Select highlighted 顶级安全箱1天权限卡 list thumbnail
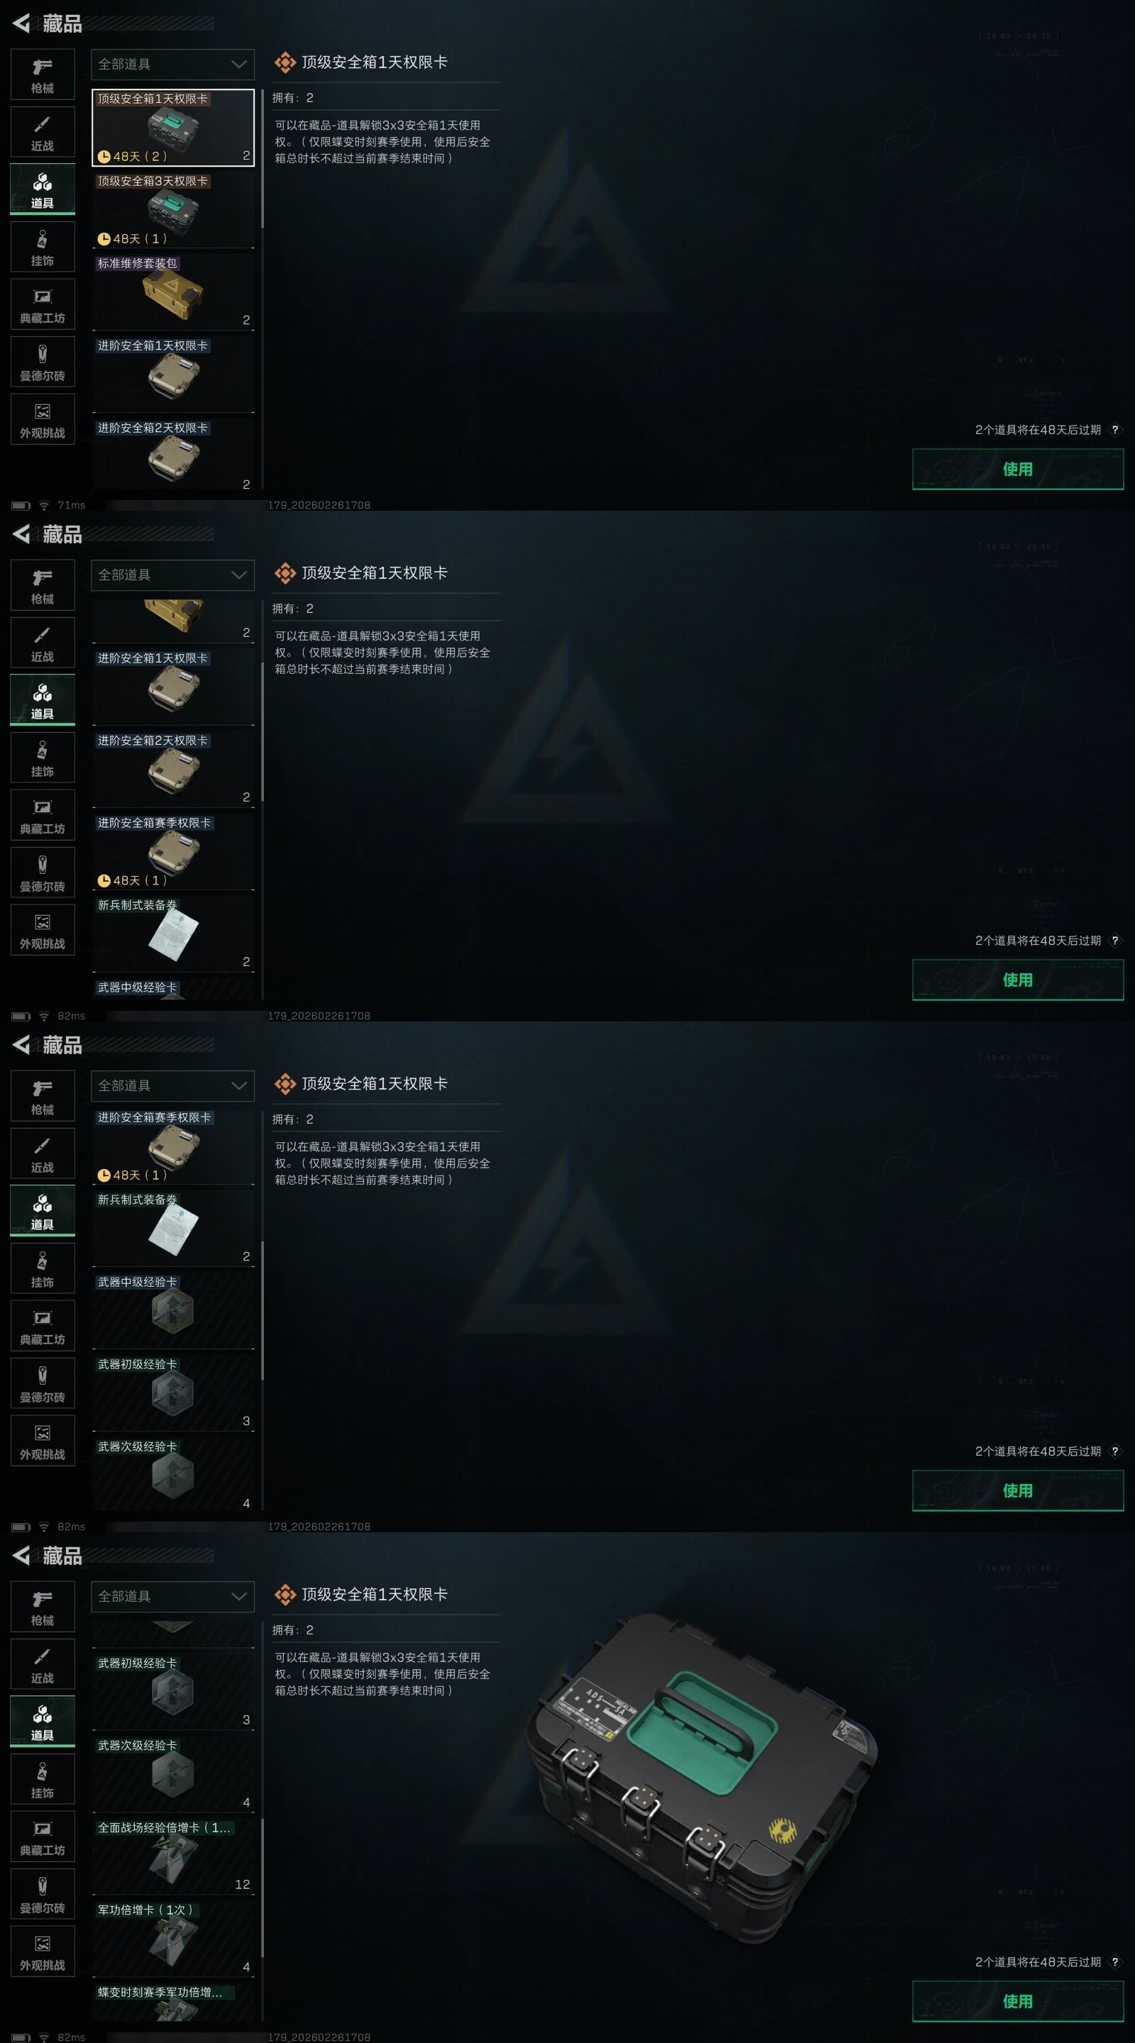Image resolution: width=1135 pixels, height=2043 pixels. [174, 127]
